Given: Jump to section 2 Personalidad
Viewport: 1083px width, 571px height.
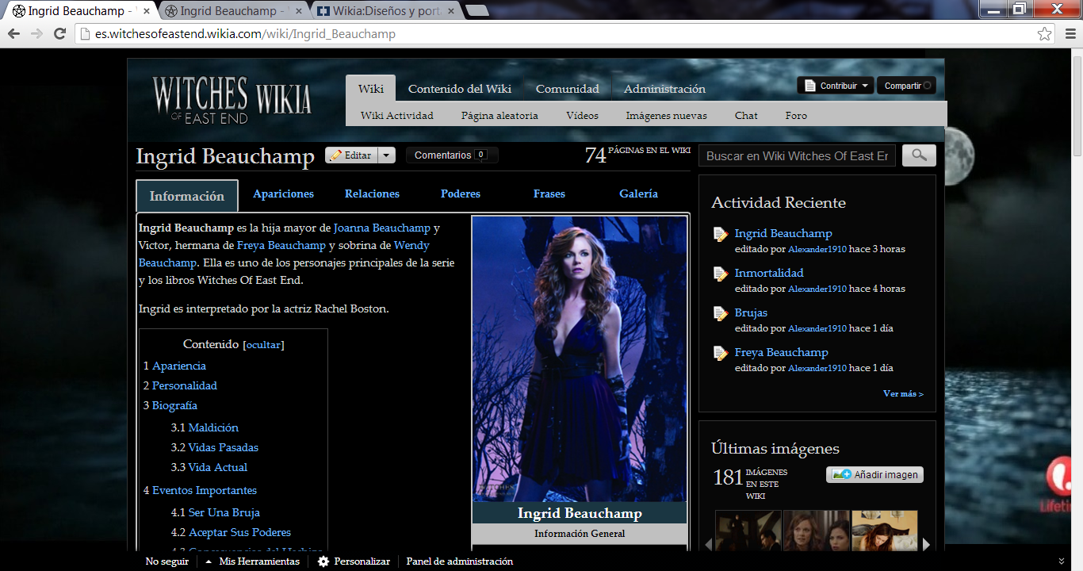Looking at the screenshot, I should point(180,385).
